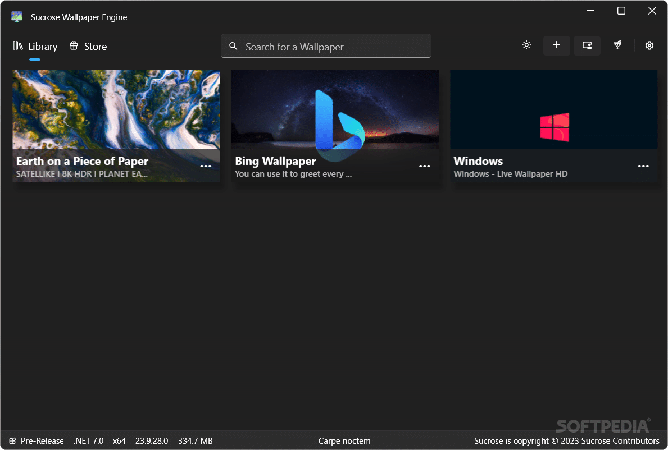668x450 pixels.
Task: Toggle the light/dark theme sun icon
Action: point(526,45)
